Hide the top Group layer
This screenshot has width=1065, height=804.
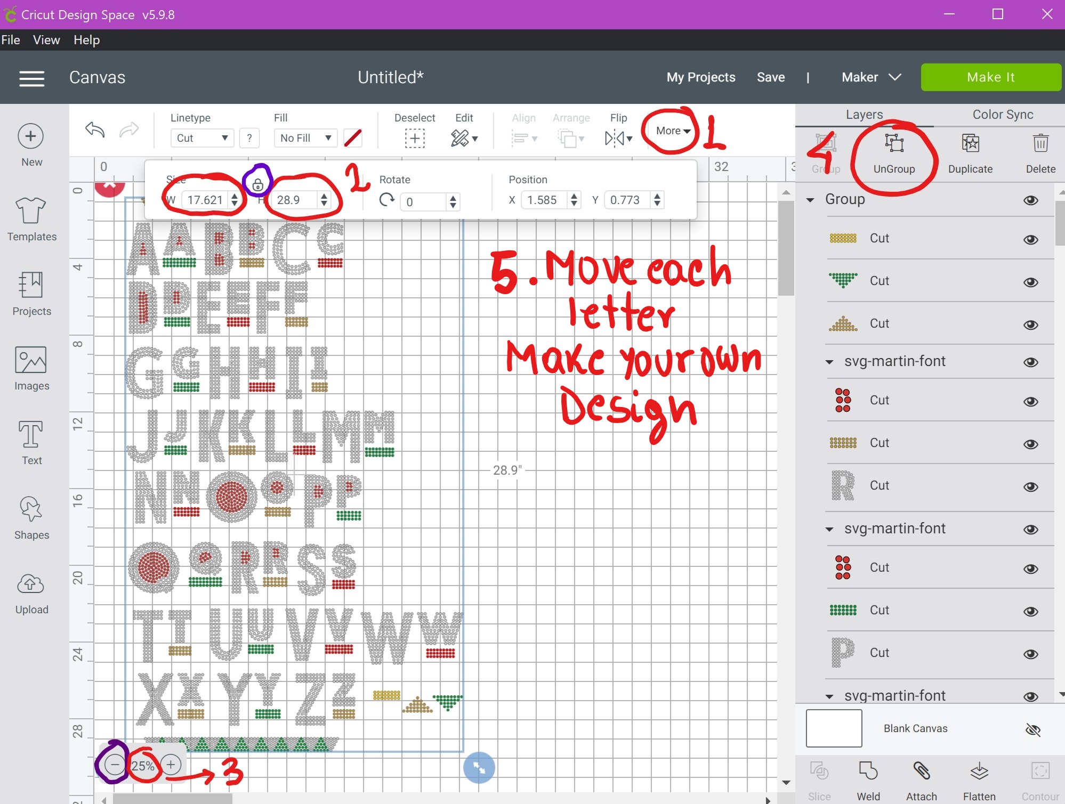pyautogui.click(x=1030, y=200)
